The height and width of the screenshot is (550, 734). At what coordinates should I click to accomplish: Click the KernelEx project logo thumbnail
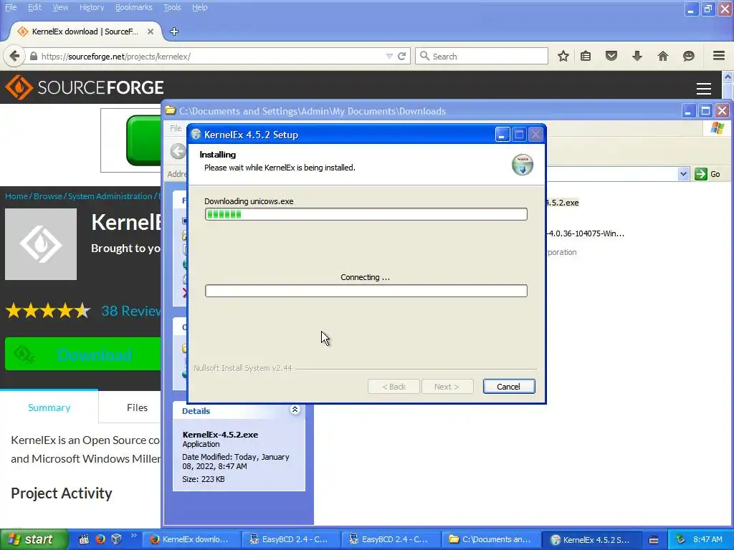41,244
